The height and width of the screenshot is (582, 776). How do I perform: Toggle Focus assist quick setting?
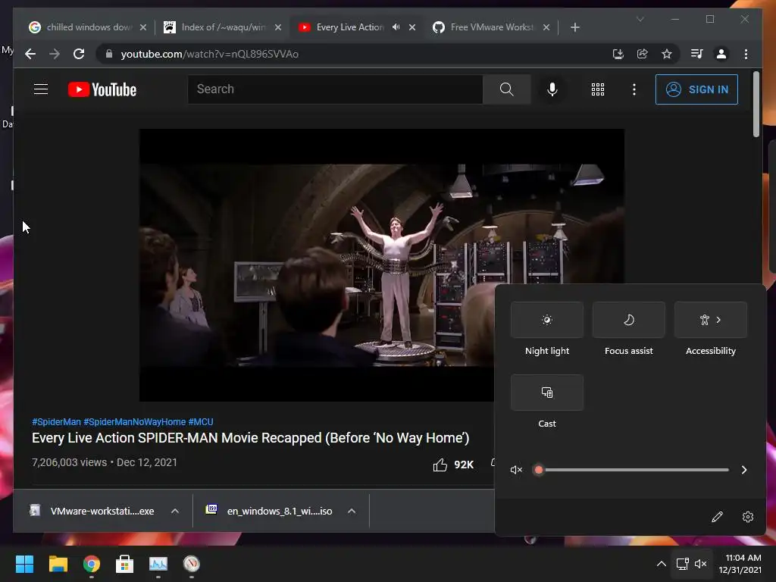tap(628, 320)
